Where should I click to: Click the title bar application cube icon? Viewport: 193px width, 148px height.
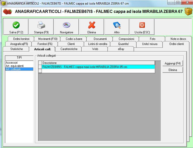(x=4, y=3)
